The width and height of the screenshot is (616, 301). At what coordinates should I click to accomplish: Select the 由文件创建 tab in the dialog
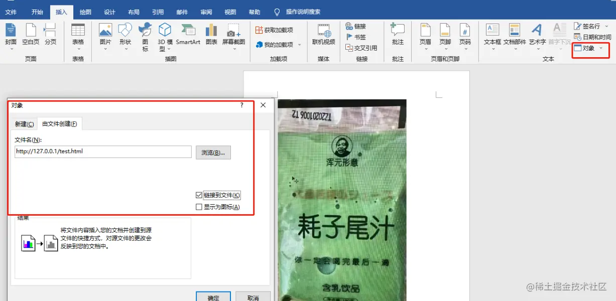point(59,124)
